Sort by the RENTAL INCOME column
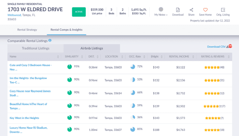The height and width of the screenshot is (136, 239). pos(179,57)
